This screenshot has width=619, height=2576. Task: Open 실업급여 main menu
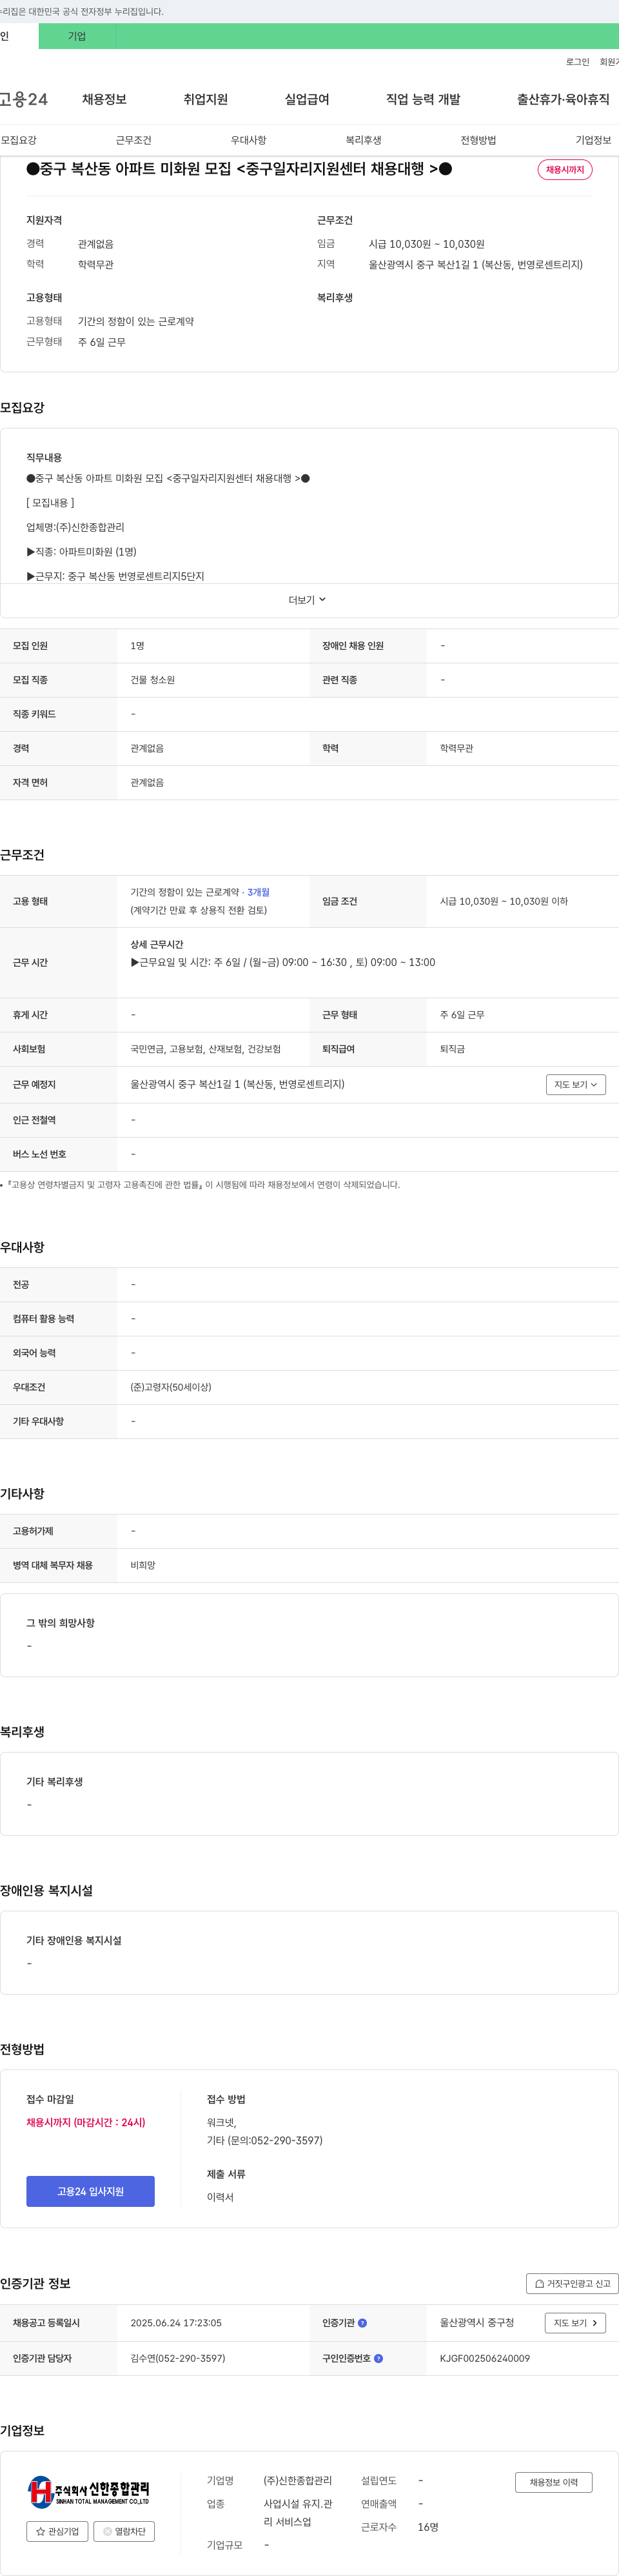point(307,99)
